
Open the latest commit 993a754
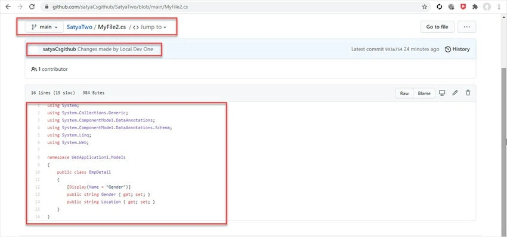point(394,49)
